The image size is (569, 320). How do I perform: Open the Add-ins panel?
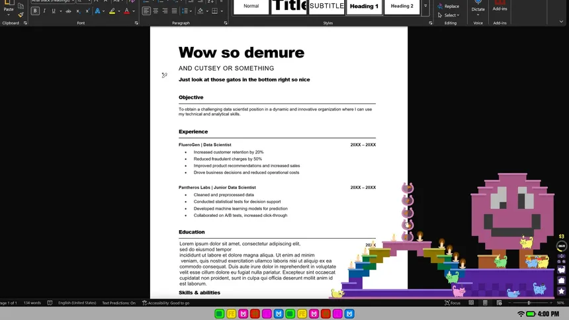(500, 8)
